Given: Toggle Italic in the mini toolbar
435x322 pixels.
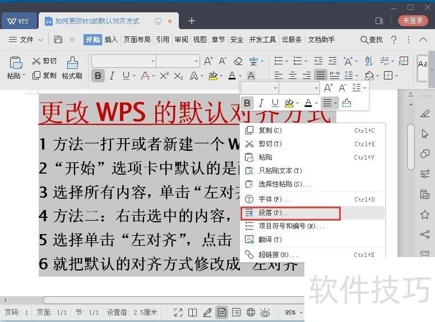Looking at the screenshot, I should click(x=261, y=103).
